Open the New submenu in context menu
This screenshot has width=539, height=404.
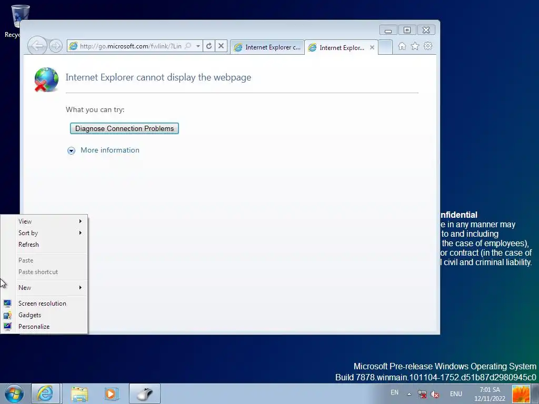pos(51,288)
